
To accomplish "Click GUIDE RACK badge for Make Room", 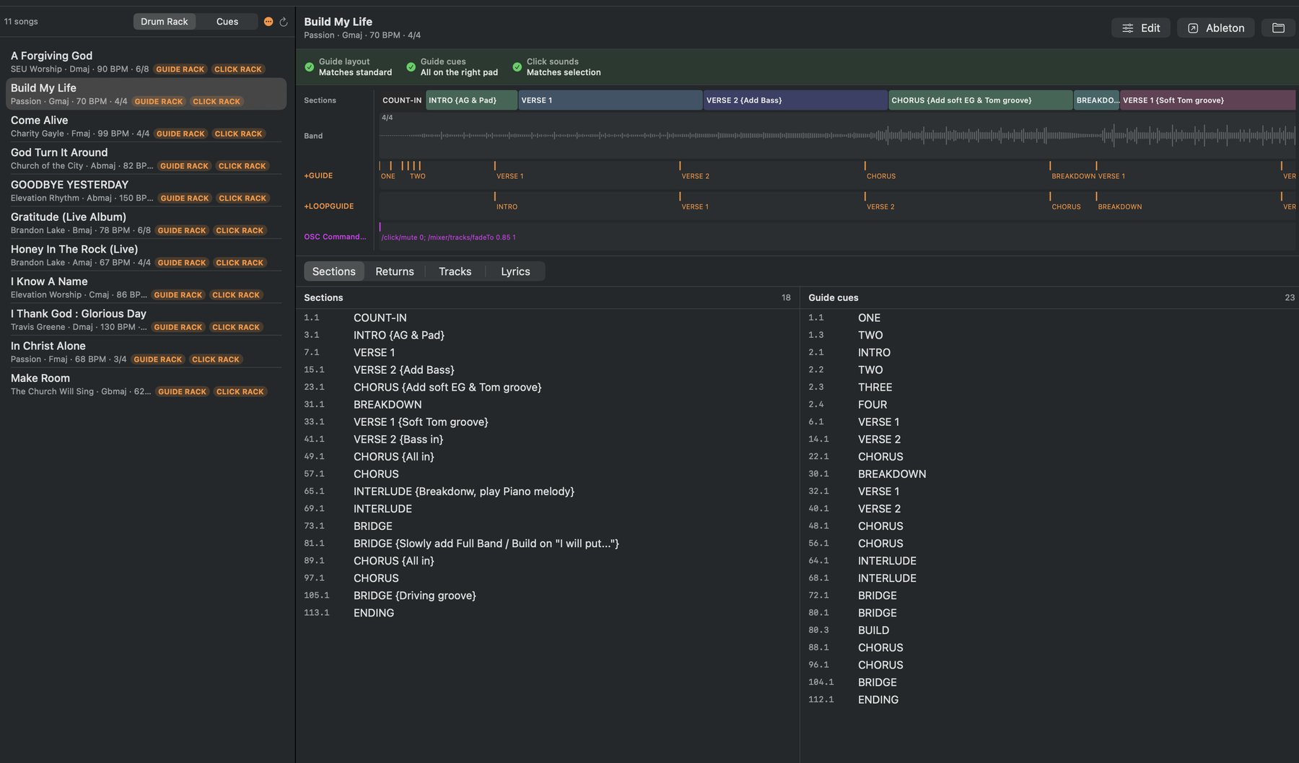I will coord(182,392).
